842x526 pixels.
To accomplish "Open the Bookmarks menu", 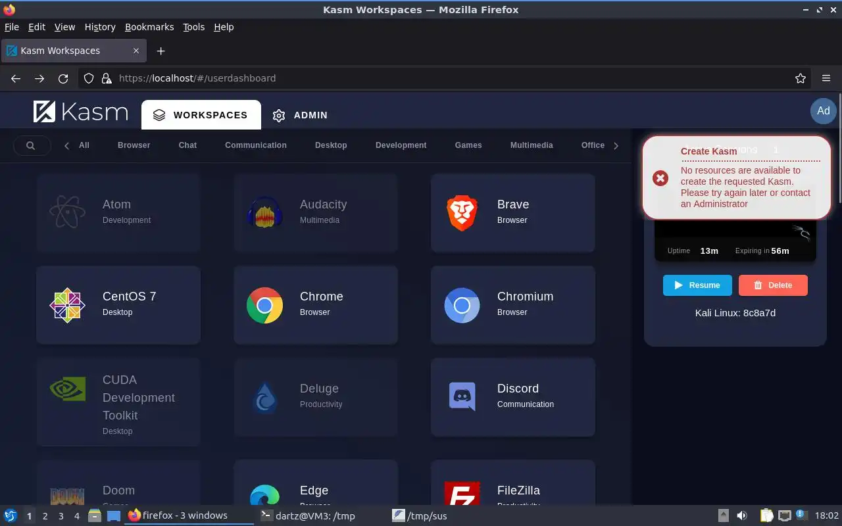I will (149, 27).
